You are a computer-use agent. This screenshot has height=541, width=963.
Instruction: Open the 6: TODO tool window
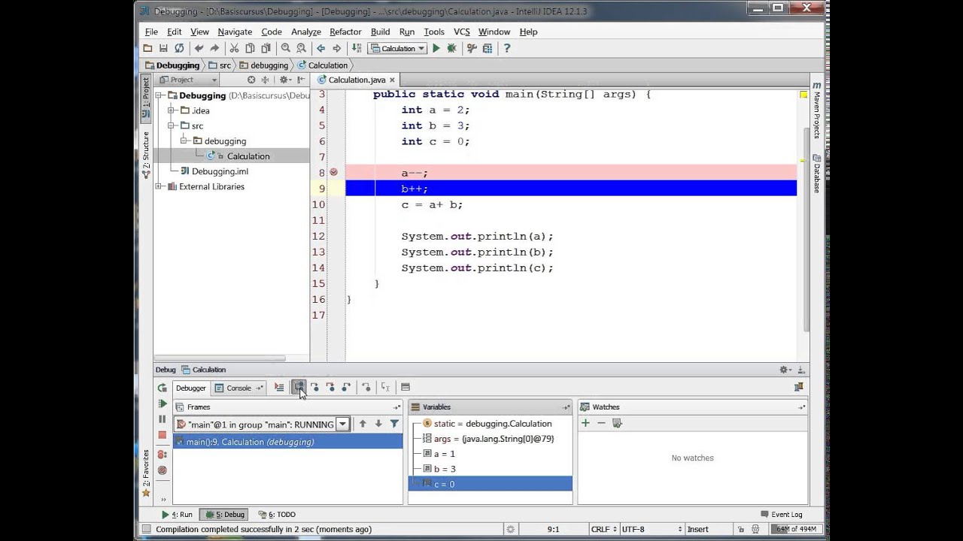pyautogui.click(x=277, y=515)
